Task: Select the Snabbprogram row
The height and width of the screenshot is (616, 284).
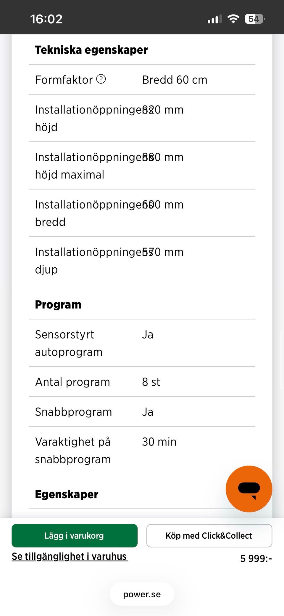Action: pos(142,412)
